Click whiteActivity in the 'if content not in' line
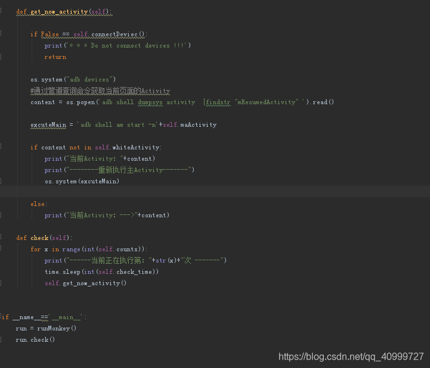Screen dimensions: 430x368 [136, 147]
